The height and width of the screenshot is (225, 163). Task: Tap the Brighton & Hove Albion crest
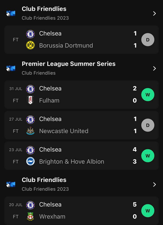click(30, 161)
